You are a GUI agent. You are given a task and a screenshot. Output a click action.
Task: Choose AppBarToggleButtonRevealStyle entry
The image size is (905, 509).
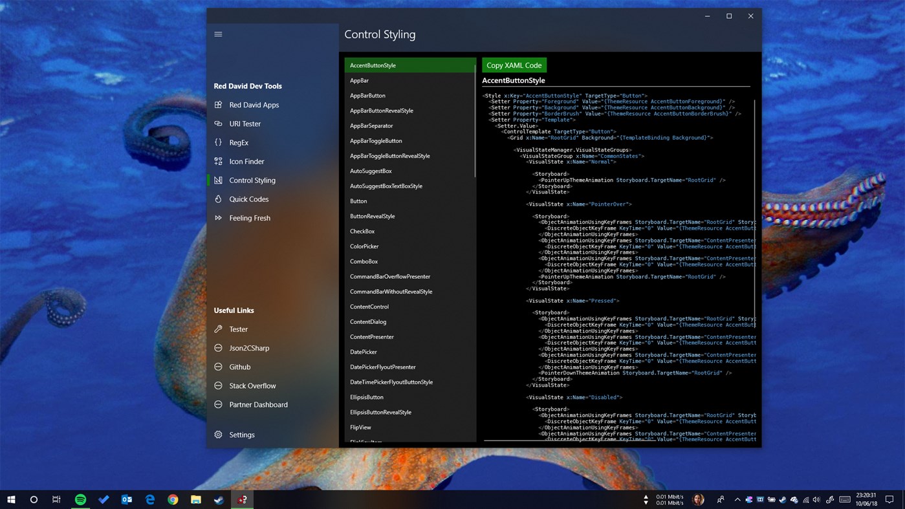tap(410, 156)
